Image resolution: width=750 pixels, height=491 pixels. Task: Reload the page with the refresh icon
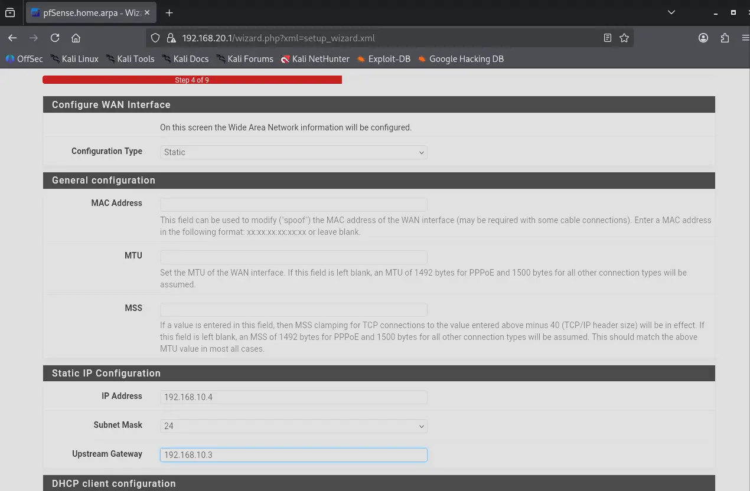(55, 38)
